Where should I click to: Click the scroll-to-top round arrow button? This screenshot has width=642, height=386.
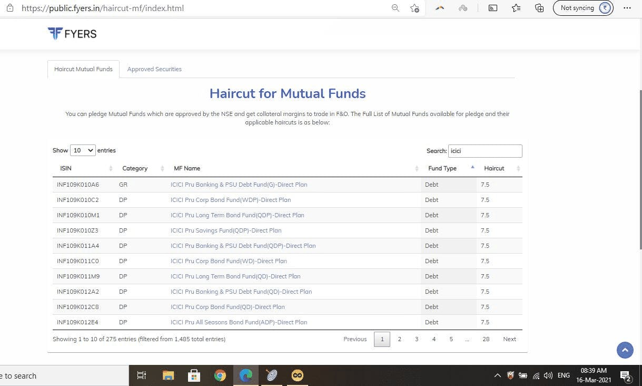tap(625, 350)
